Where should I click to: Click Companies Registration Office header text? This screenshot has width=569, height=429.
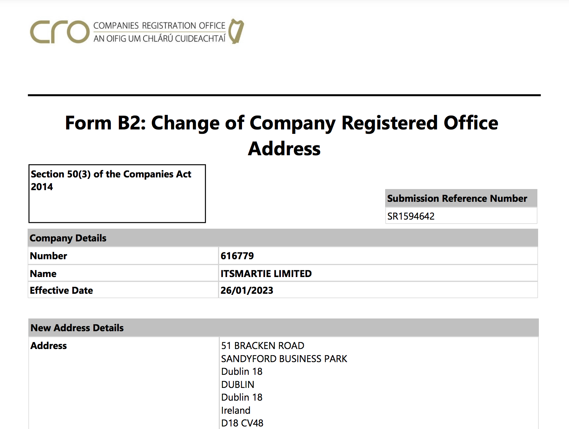(x=159, y=26)
